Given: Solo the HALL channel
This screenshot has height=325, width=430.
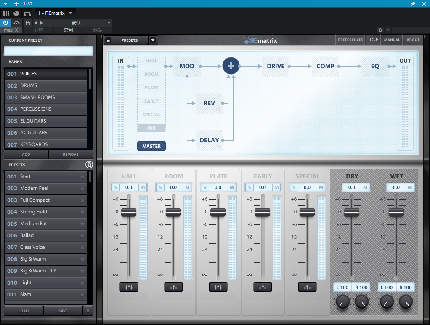Looking at the screenshot, I should click(116, 187).
